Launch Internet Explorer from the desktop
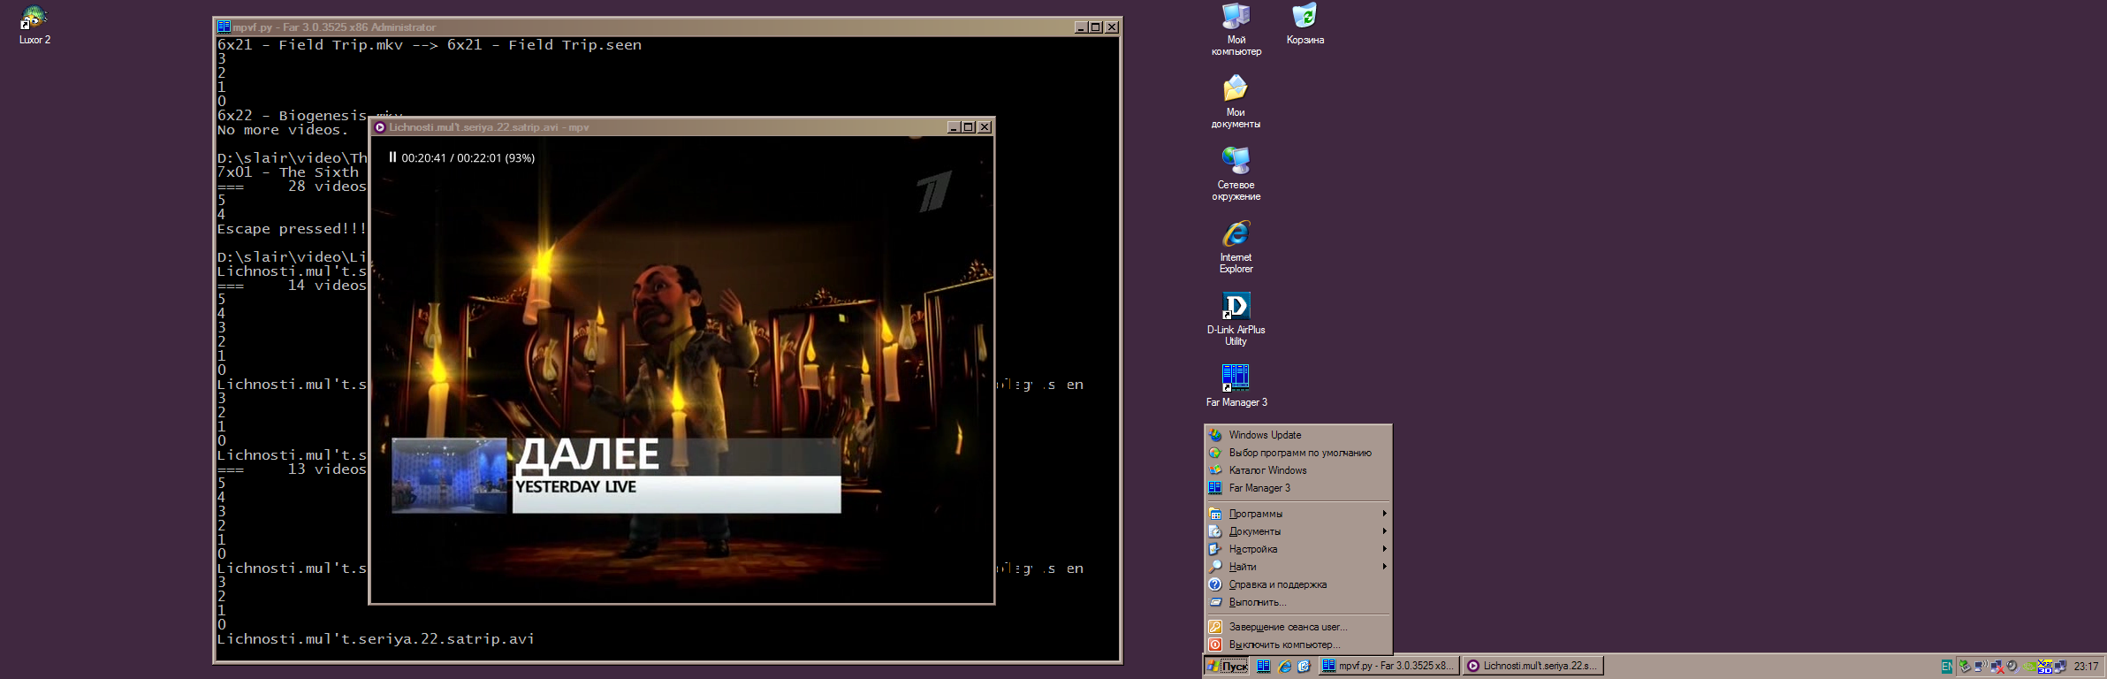Screen dimensions: 2107x679 (x=1236, y=247)
